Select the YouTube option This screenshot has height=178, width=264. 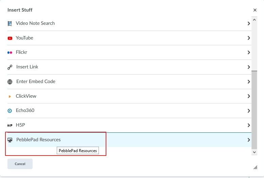(129, 38)
